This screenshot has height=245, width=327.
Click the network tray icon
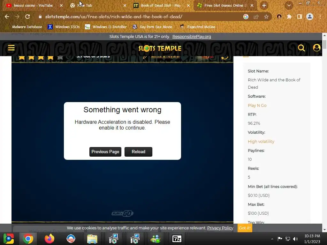point(288,239)
